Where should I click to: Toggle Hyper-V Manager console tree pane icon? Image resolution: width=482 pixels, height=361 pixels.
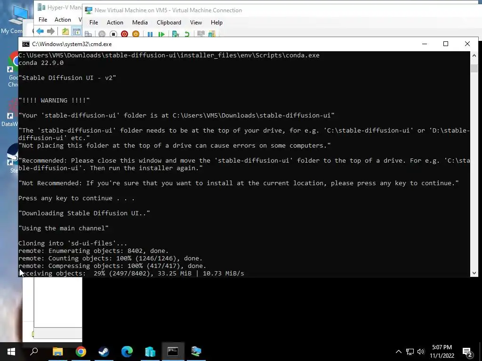pyautogui.click(x=76, y=31)
